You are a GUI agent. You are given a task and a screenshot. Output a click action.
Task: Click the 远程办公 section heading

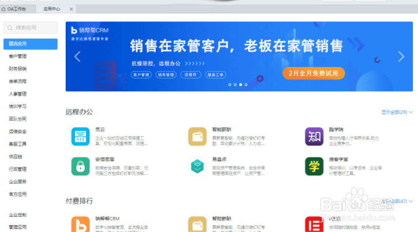tap(79, 112)
